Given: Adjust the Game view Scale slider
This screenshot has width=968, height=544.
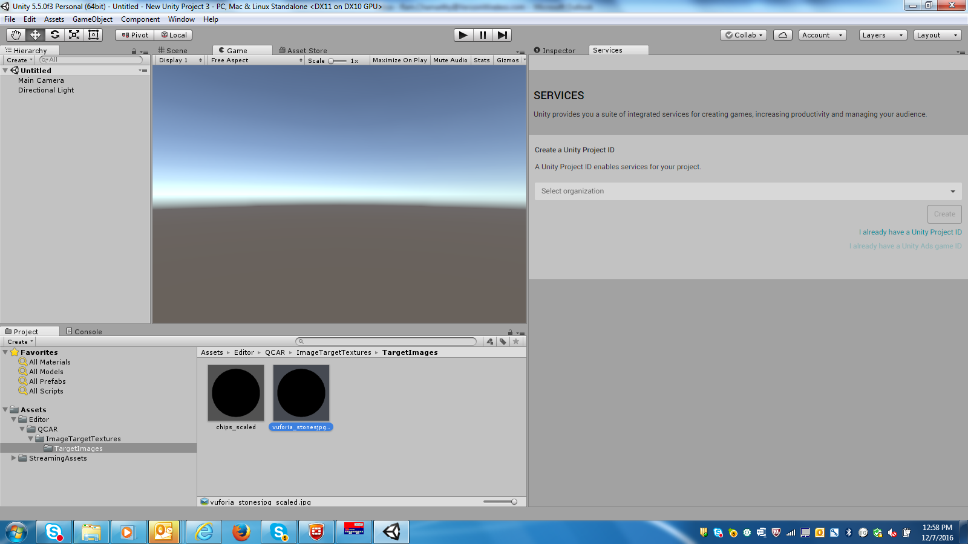Looking at the screenshot, I should pos(338,60).
